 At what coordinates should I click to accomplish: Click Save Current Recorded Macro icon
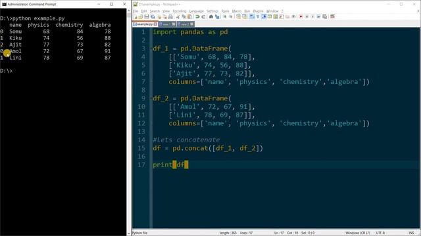[x=324, y=16]
